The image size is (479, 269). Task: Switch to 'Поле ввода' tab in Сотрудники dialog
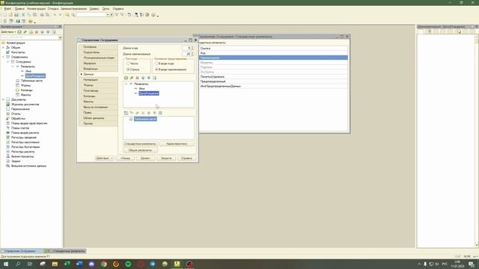[98, 91]
